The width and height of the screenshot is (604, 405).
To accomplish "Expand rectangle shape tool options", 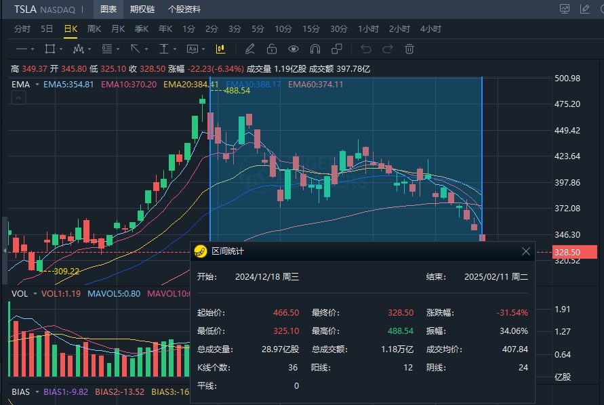I will [61, 49].
